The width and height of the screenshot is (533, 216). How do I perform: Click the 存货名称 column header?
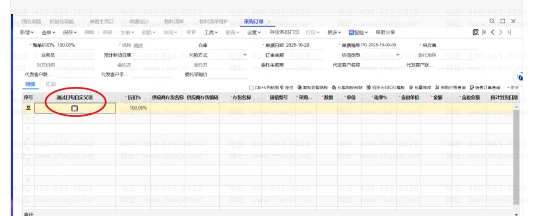[x=240, y=97]
